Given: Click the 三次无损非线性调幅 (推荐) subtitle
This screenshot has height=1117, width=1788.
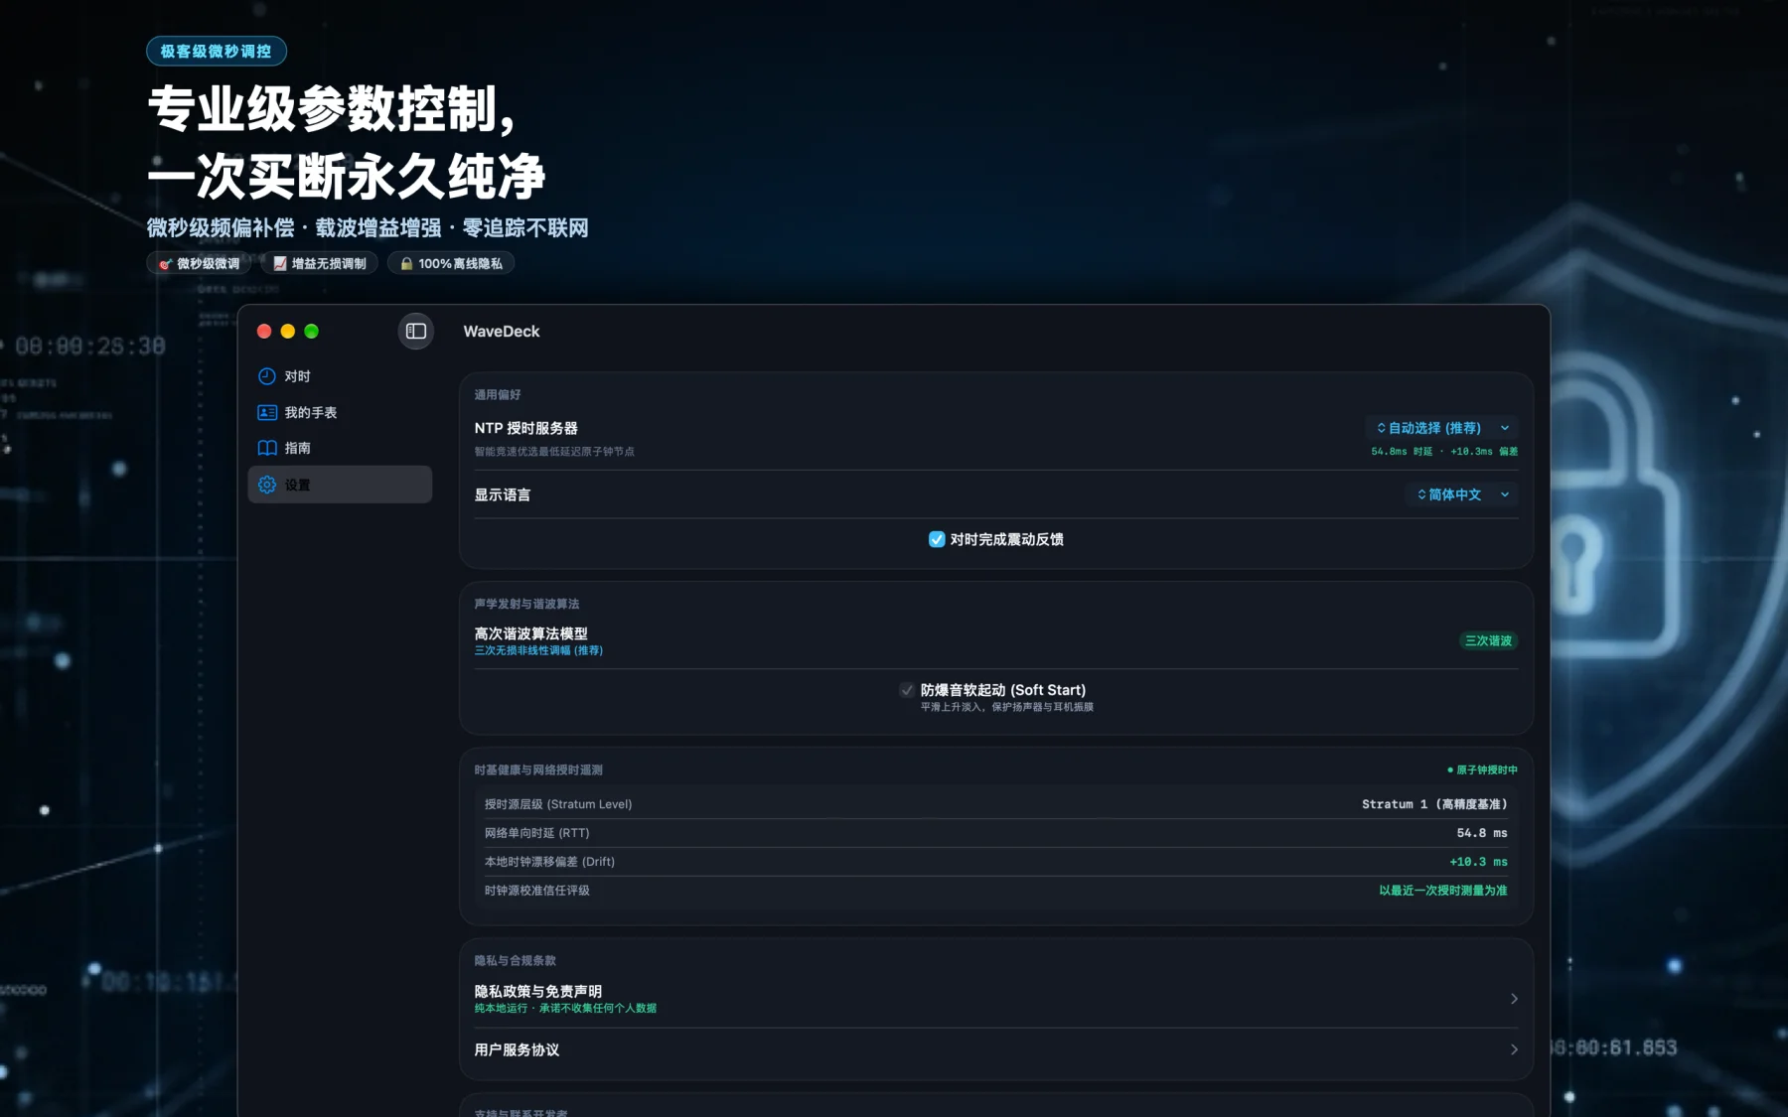Looking at the screenshot, I should point(538,650).
